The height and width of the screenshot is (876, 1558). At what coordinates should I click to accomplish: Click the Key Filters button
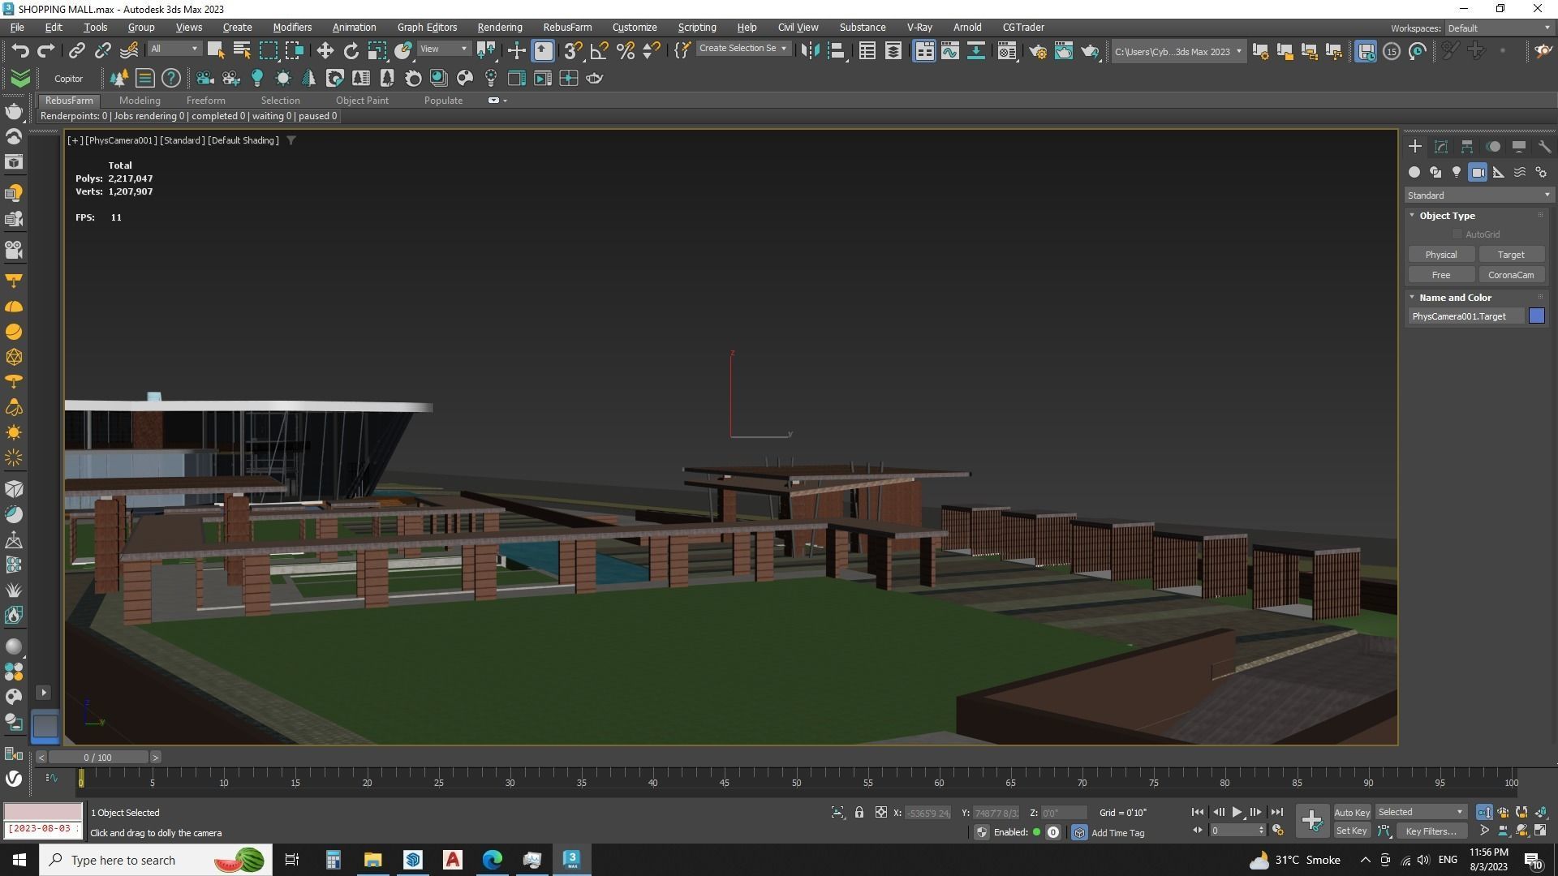tap(1431, 831)
